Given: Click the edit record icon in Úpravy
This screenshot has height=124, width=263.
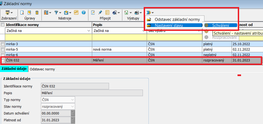Looking at the screenshot, I should (x=29, y=12).
